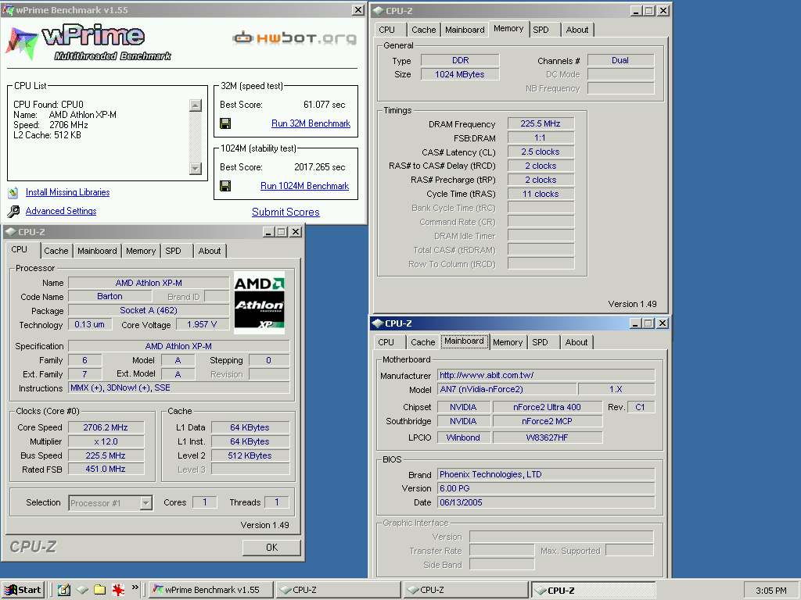Click Model field AN7 (nVidia-nForce2)

[x=507, y=389]
